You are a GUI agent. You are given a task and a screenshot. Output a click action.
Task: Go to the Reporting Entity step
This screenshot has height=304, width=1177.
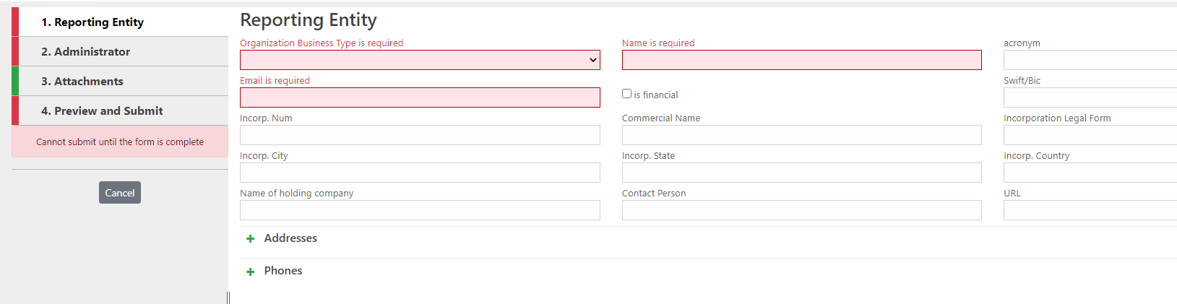tap(92, 22)
